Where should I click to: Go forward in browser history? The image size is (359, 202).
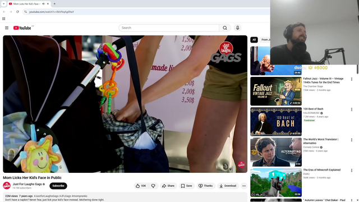11,12
